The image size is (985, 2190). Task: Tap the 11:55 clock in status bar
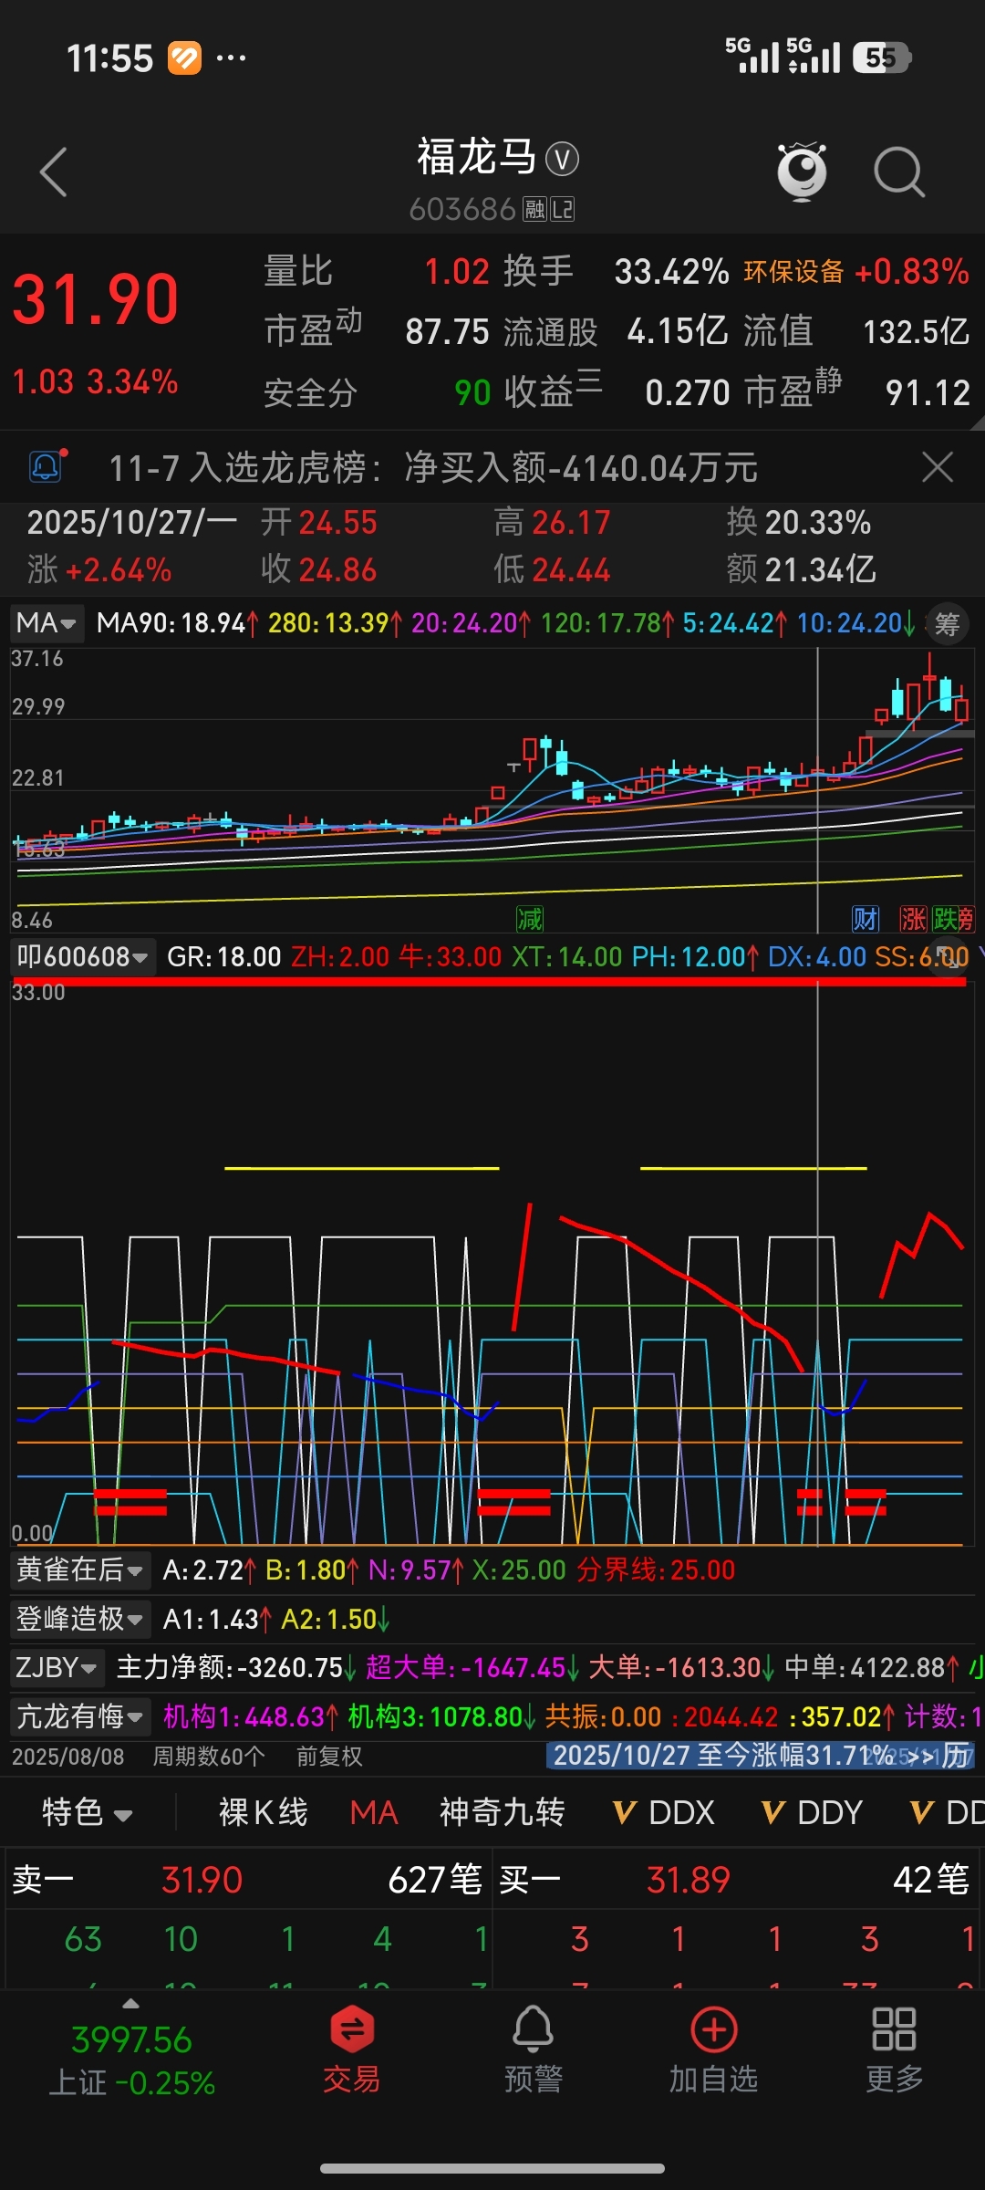click(109, 58)
